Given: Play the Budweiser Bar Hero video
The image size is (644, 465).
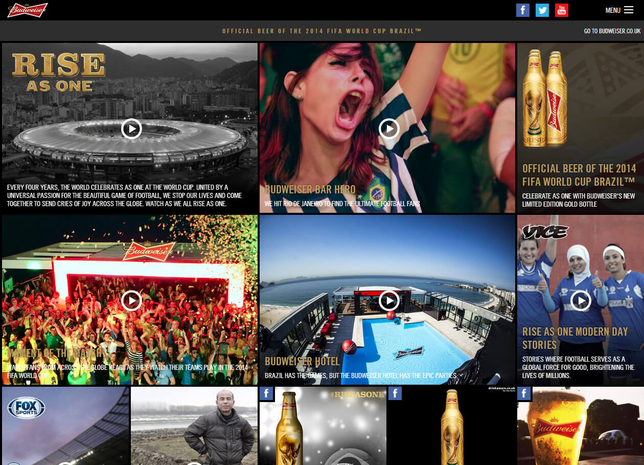Looking at the screenshot, I should 389,129.
